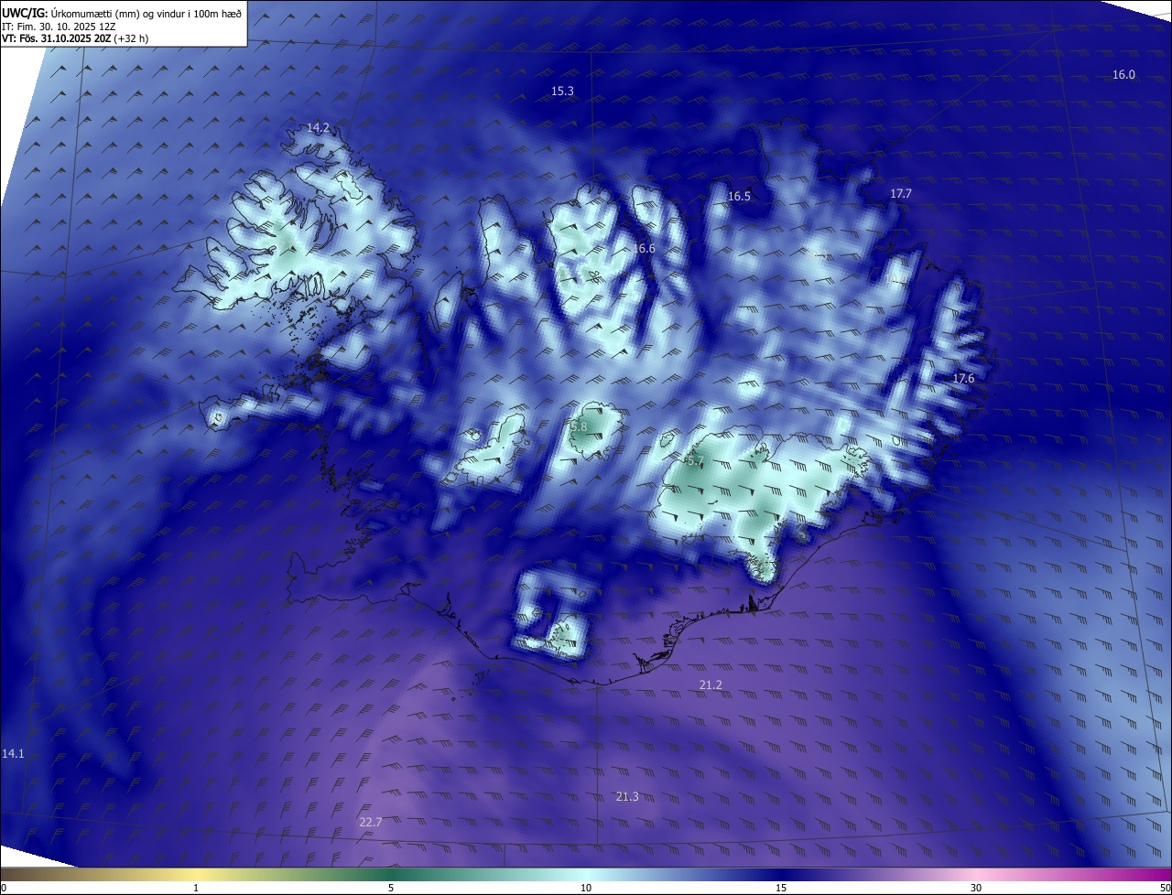
Task: Click the 1 tick on the color scale
Action: tap(196, 889)
